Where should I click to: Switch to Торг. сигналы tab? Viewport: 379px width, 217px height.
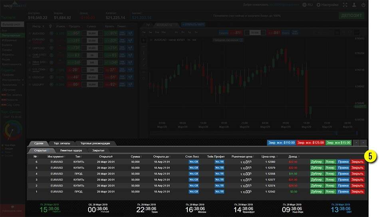tap(62, 143)
